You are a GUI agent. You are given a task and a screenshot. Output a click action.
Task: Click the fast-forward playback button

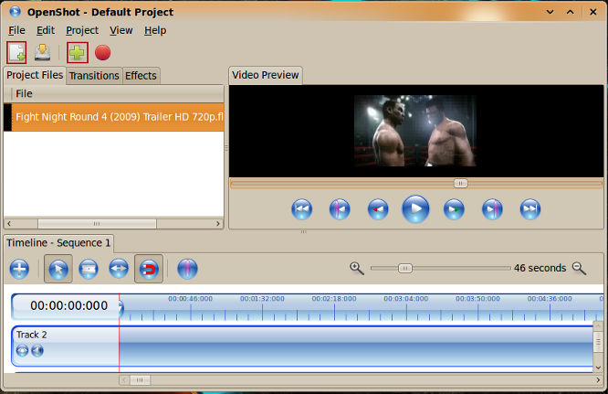coord(454,209)
